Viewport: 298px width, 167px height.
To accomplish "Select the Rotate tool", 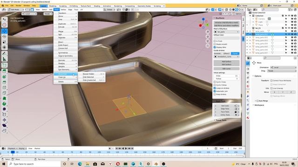I will [4, 36].
